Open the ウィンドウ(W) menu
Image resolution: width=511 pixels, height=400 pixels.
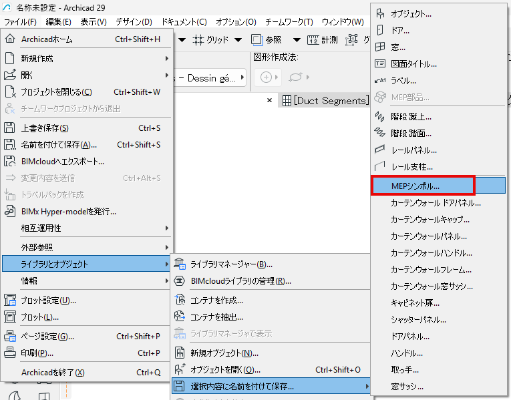(x=343, y=22)
